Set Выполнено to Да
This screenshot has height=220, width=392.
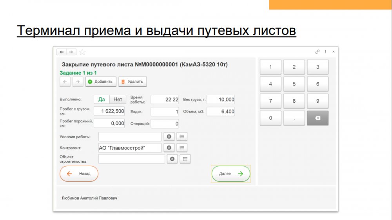coord(102,100)
